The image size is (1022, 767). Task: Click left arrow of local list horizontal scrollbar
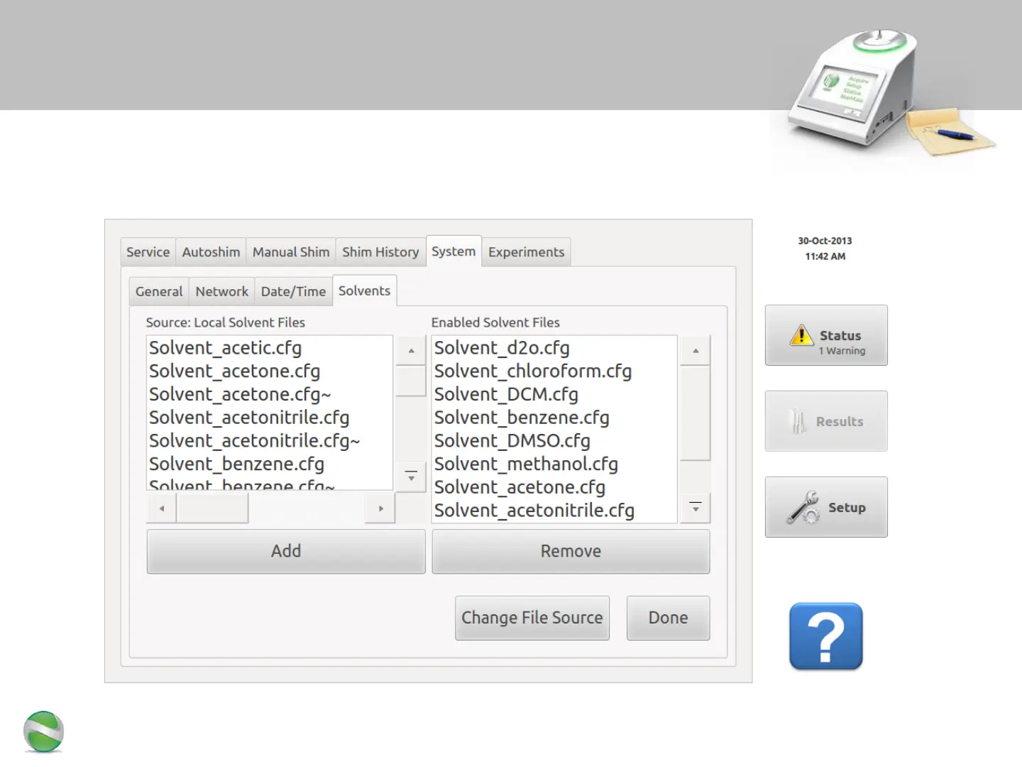tap(162, 508)
